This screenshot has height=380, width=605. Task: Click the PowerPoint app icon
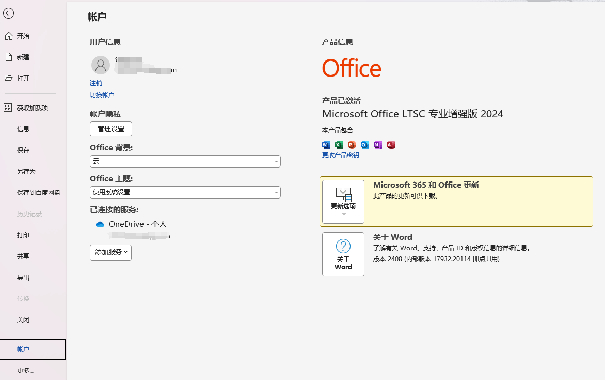point(352,145)
